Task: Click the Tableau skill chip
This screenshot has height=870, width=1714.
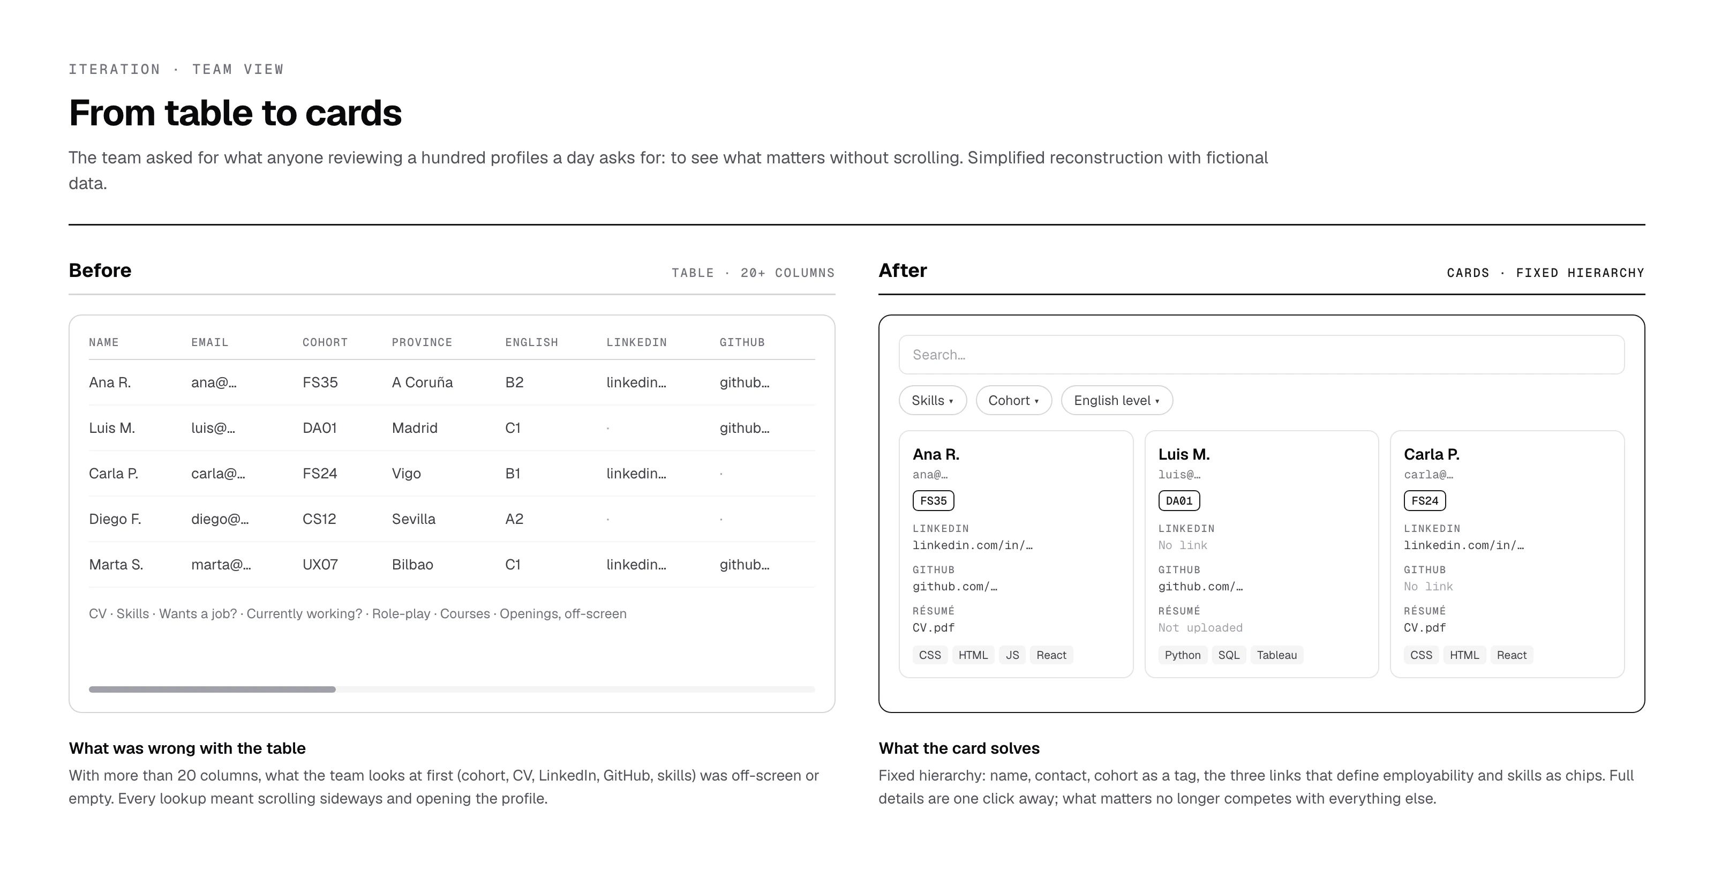Action: click(x=1277, y=655)
